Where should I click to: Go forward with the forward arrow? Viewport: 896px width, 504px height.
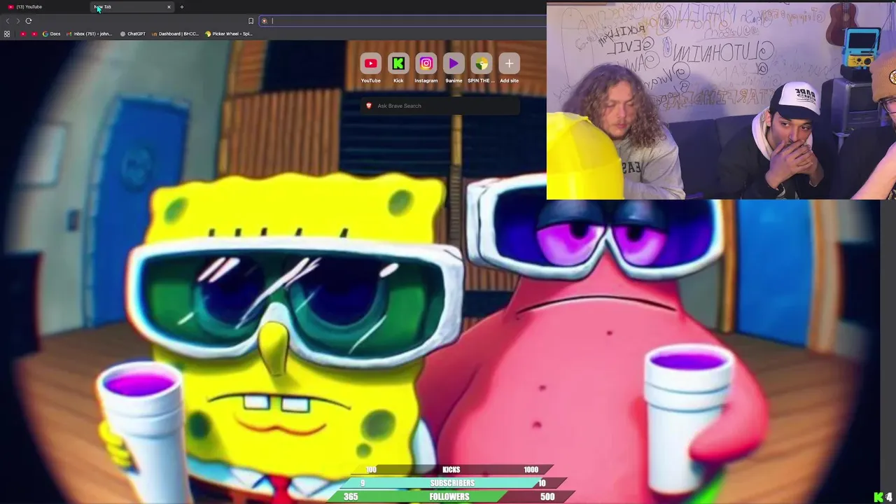pyautogui.click(x=18, y=21)
